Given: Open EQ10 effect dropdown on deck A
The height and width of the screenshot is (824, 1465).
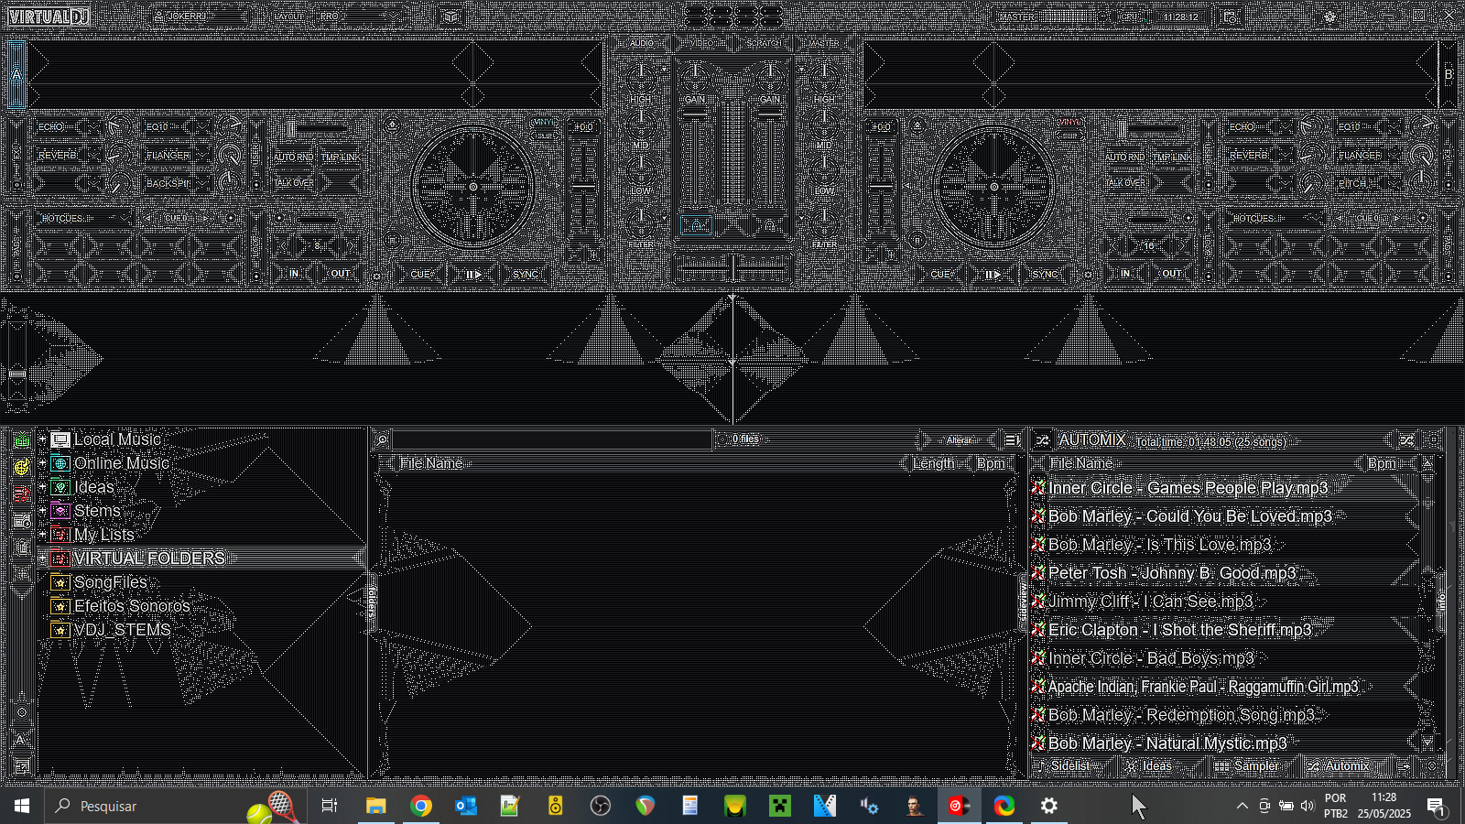Looking at the screenshot, I should (203, 127).
